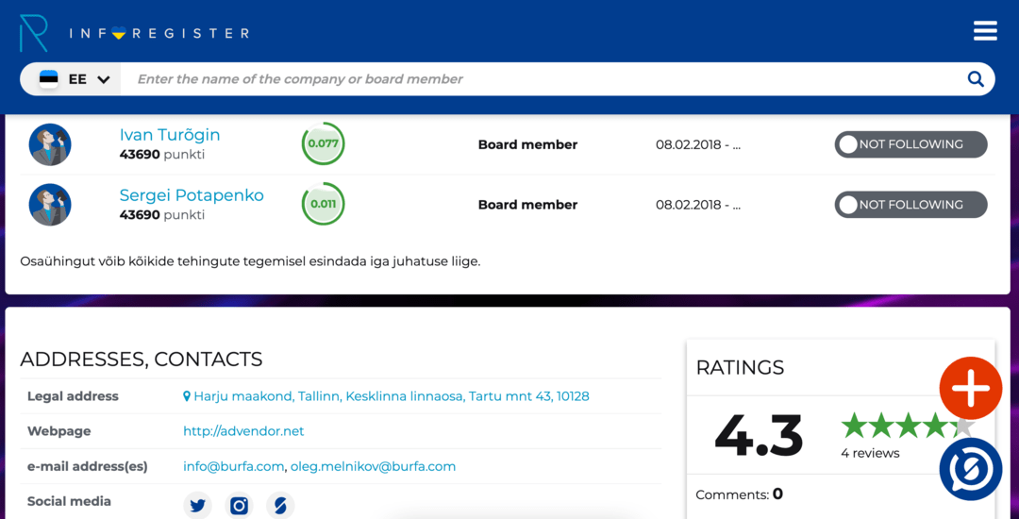Viewport: 1019px width, 519px height.
Task: Open the Instagram social media icon
Action: click(239, 506)
